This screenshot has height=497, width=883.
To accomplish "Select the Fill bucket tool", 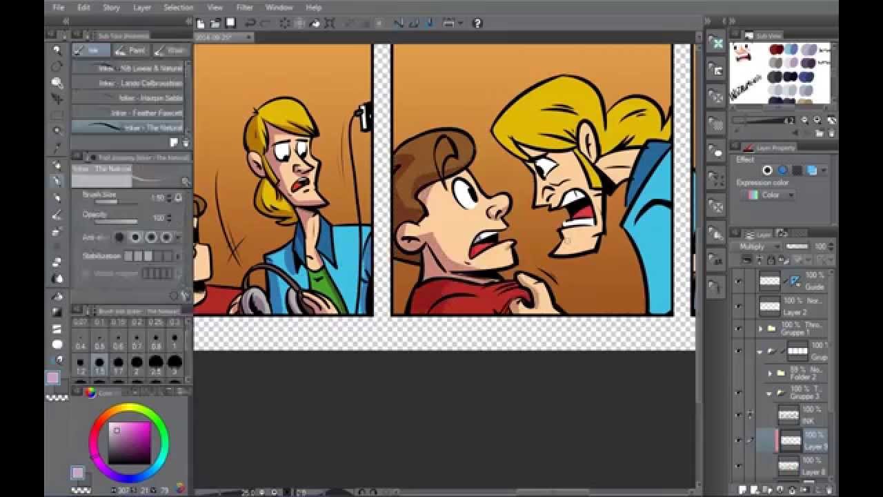I will point(57,295).
